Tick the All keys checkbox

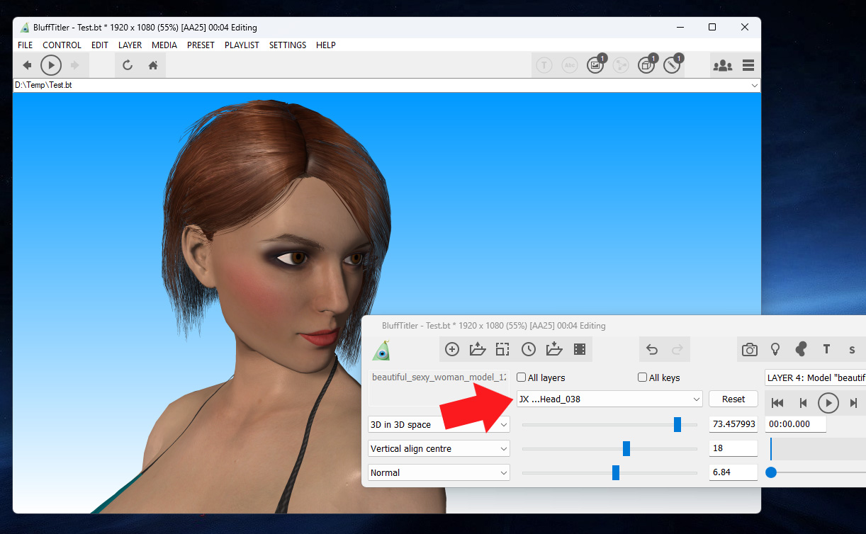click(x=643, y=377)
